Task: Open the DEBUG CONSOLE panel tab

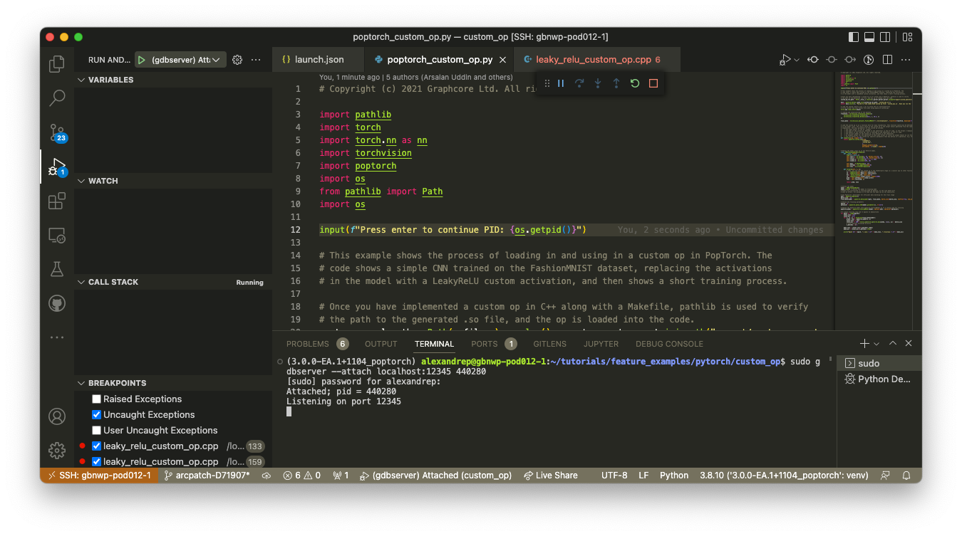Action: coord(669,344)
